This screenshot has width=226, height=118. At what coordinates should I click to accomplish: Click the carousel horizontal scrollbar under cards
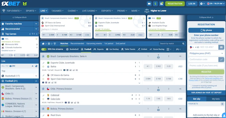(x=62, y=39)
